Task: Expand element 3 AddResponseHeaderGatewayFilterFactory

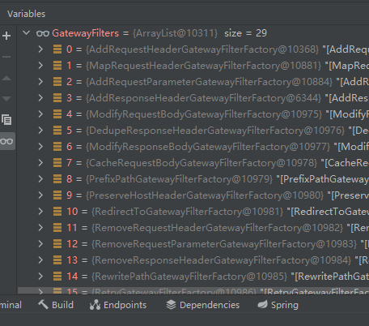Action: click(x=40, y=98)
